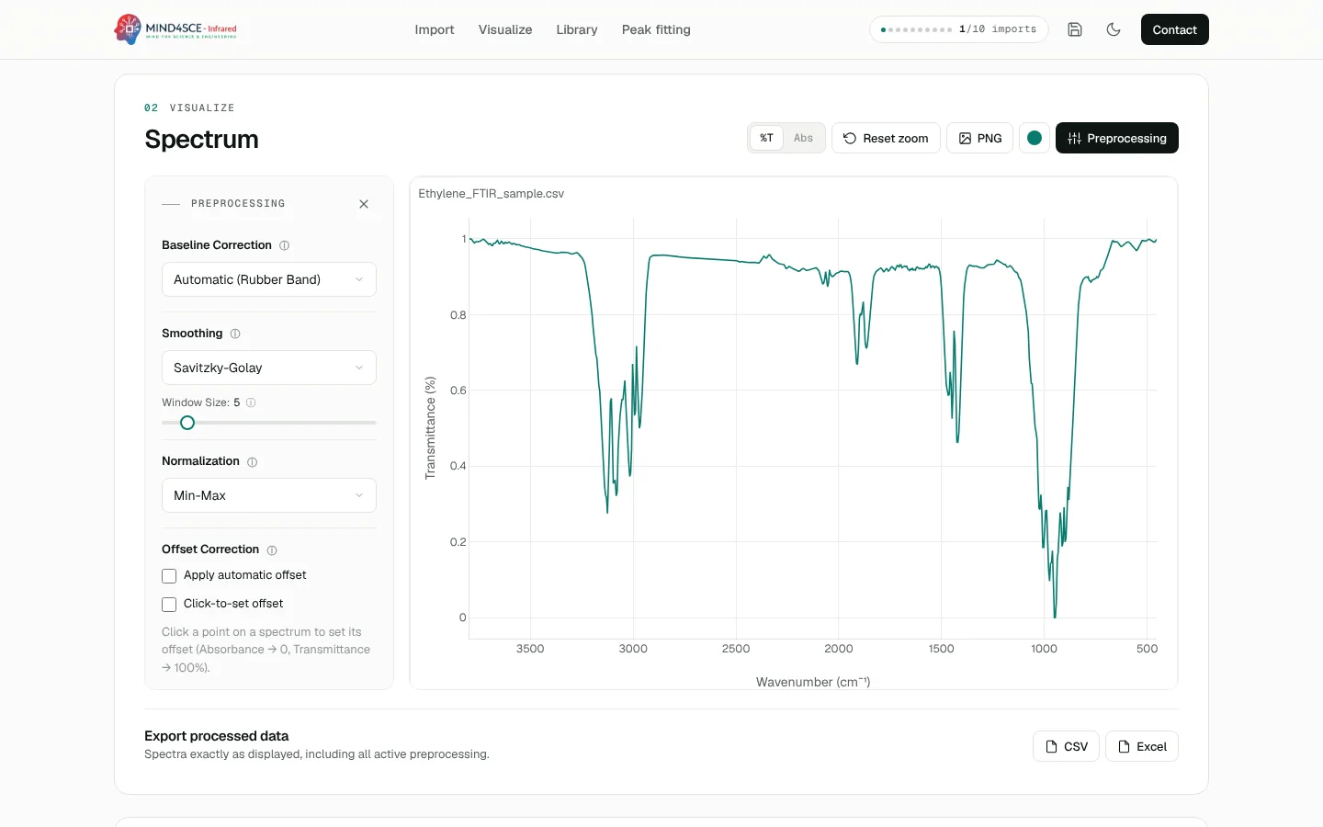This screenshot has width=1323, height=827.
Task: Open Library nav item
Action: point(577,29)
